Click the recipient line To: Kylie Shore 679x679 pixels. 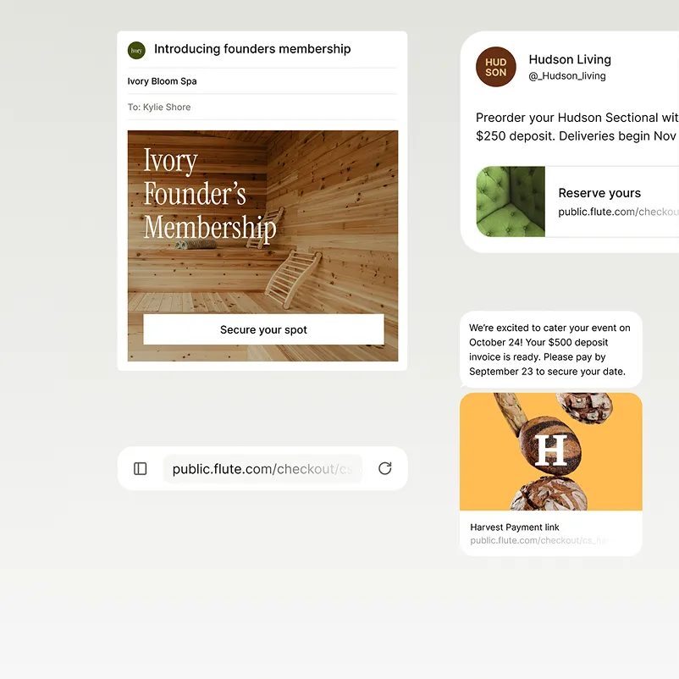[159, 107]
